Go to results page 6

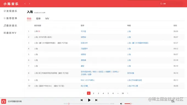point(113,93)
